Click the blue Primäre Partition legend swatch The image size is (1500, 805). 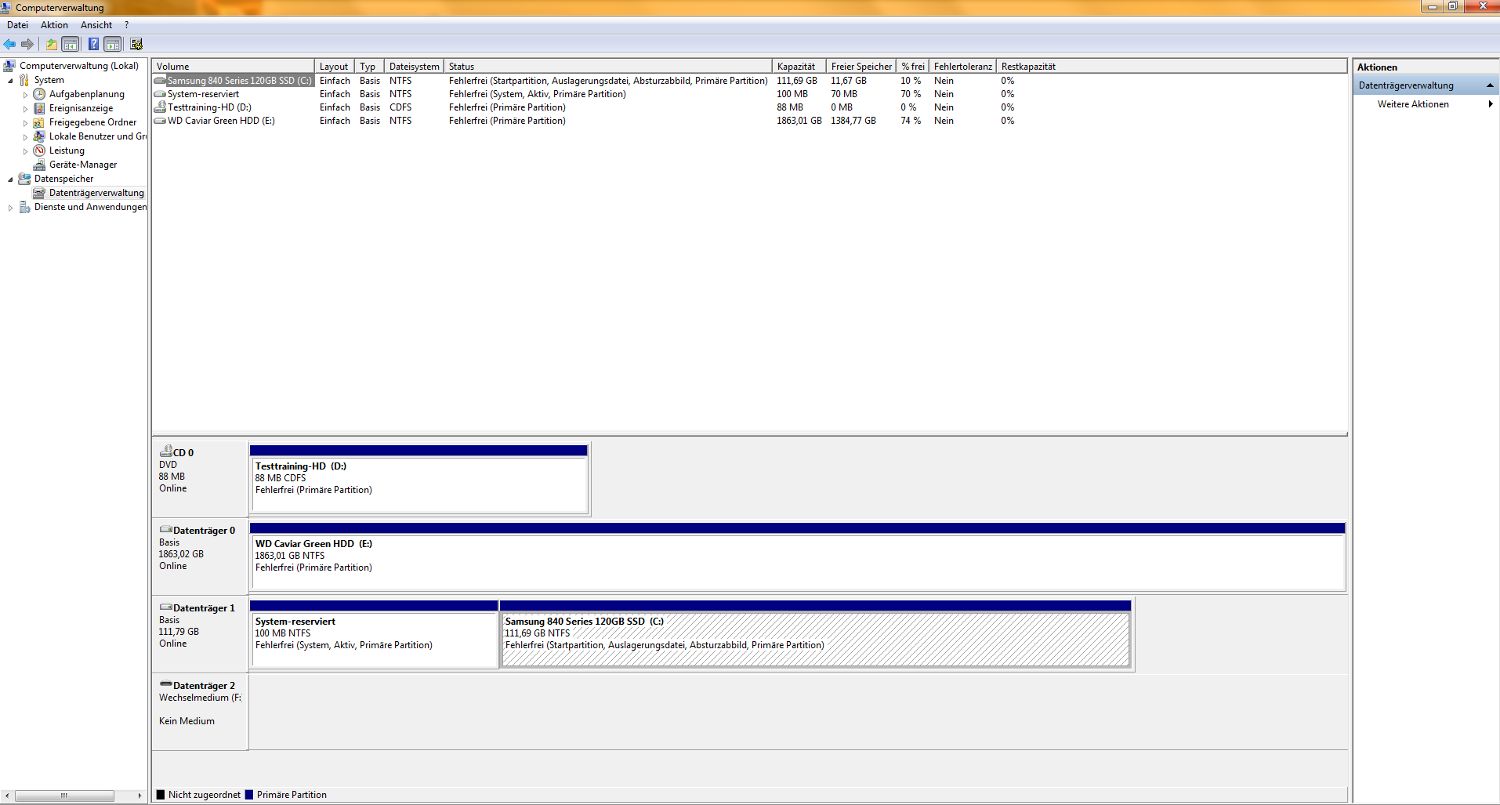[x=249, y=795]
